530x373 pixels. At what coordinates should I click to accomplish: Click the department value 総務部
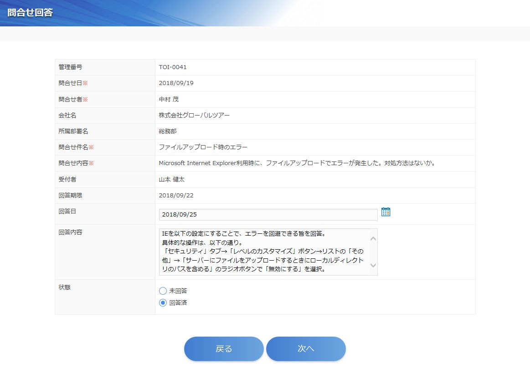(x=168, y=131)
